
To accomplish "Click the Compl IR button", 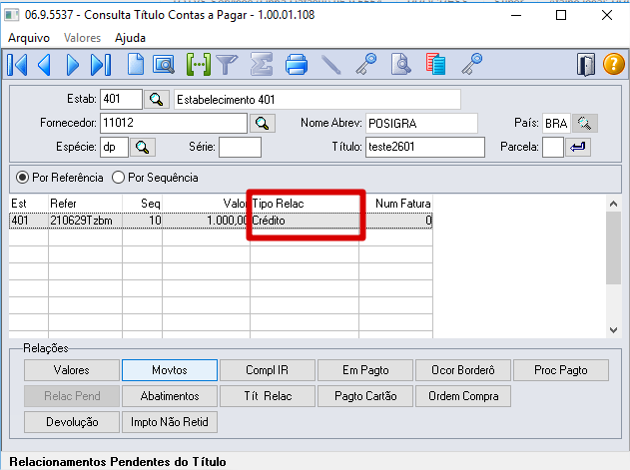I will point(268,370).
